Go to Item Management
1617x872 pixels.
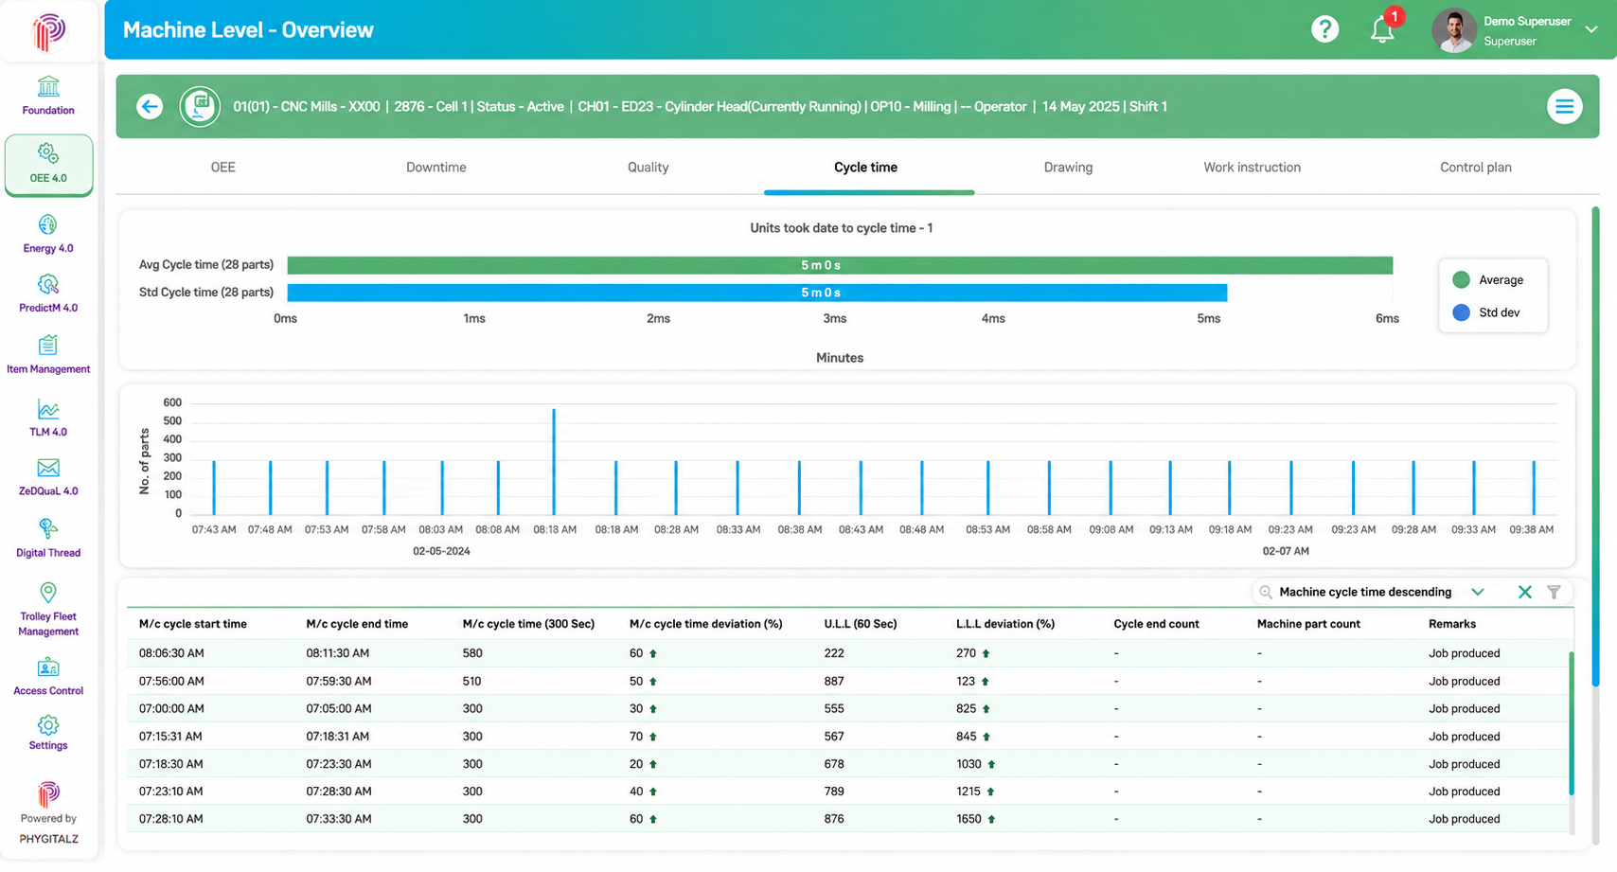click(48, 355)
